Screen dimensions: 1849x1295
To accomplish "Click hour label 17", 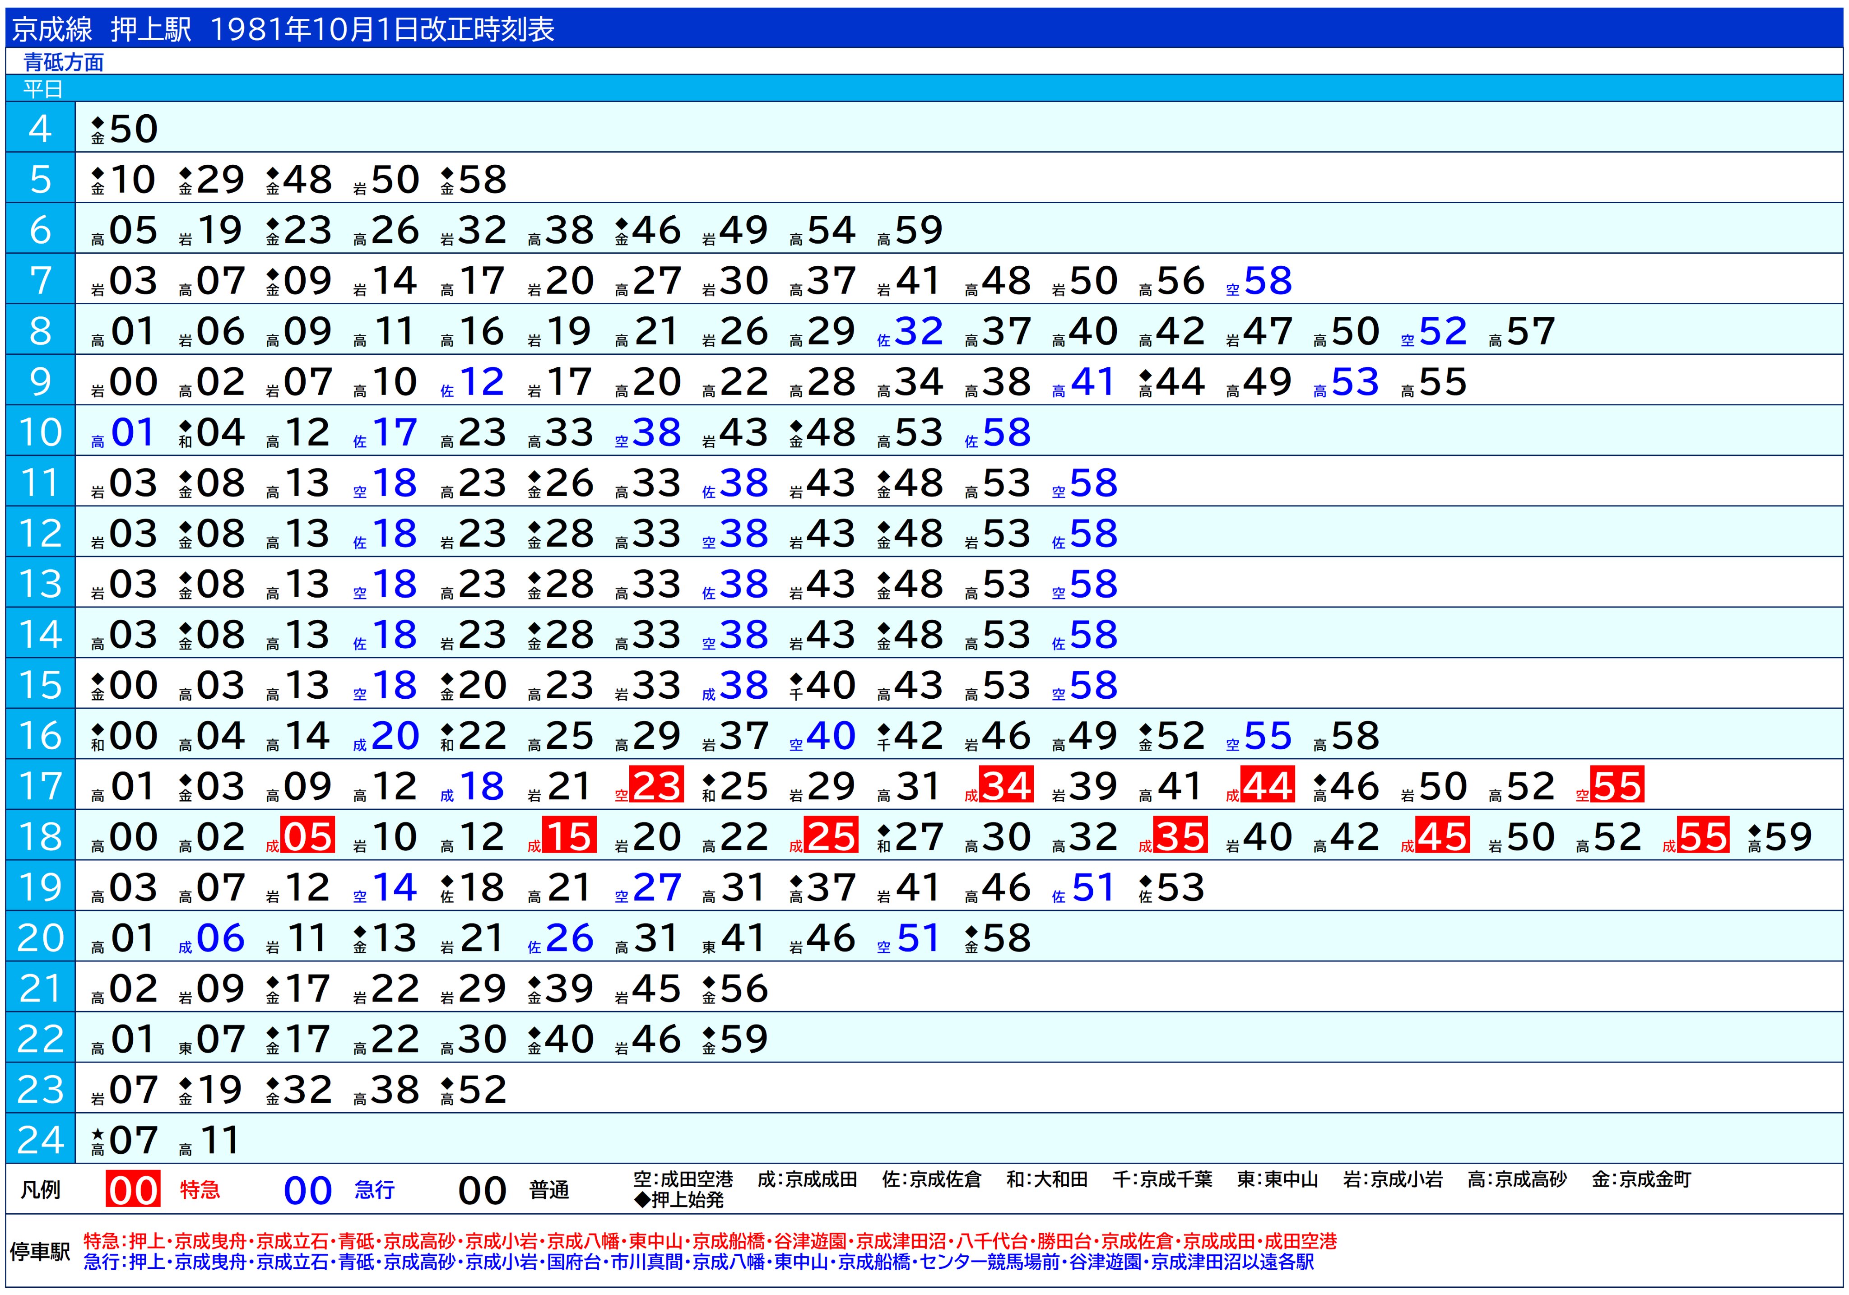I will point(40,785).
